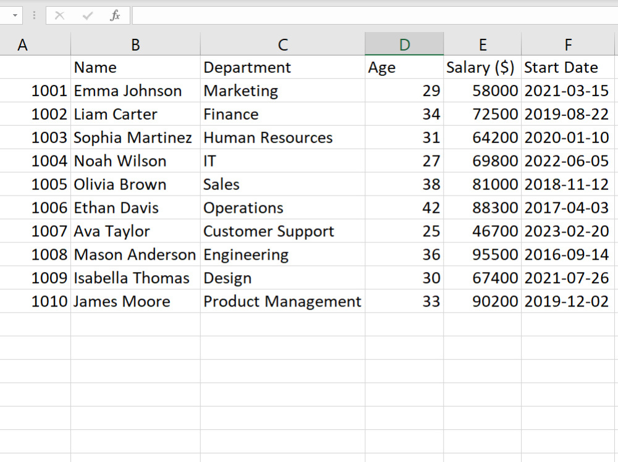Click the Department header cell
This screenshot has height=462, width=618.
coord(282,67)
